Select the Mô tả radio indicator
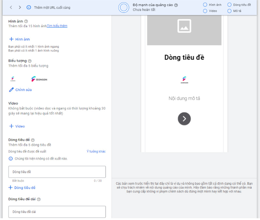 229,11
